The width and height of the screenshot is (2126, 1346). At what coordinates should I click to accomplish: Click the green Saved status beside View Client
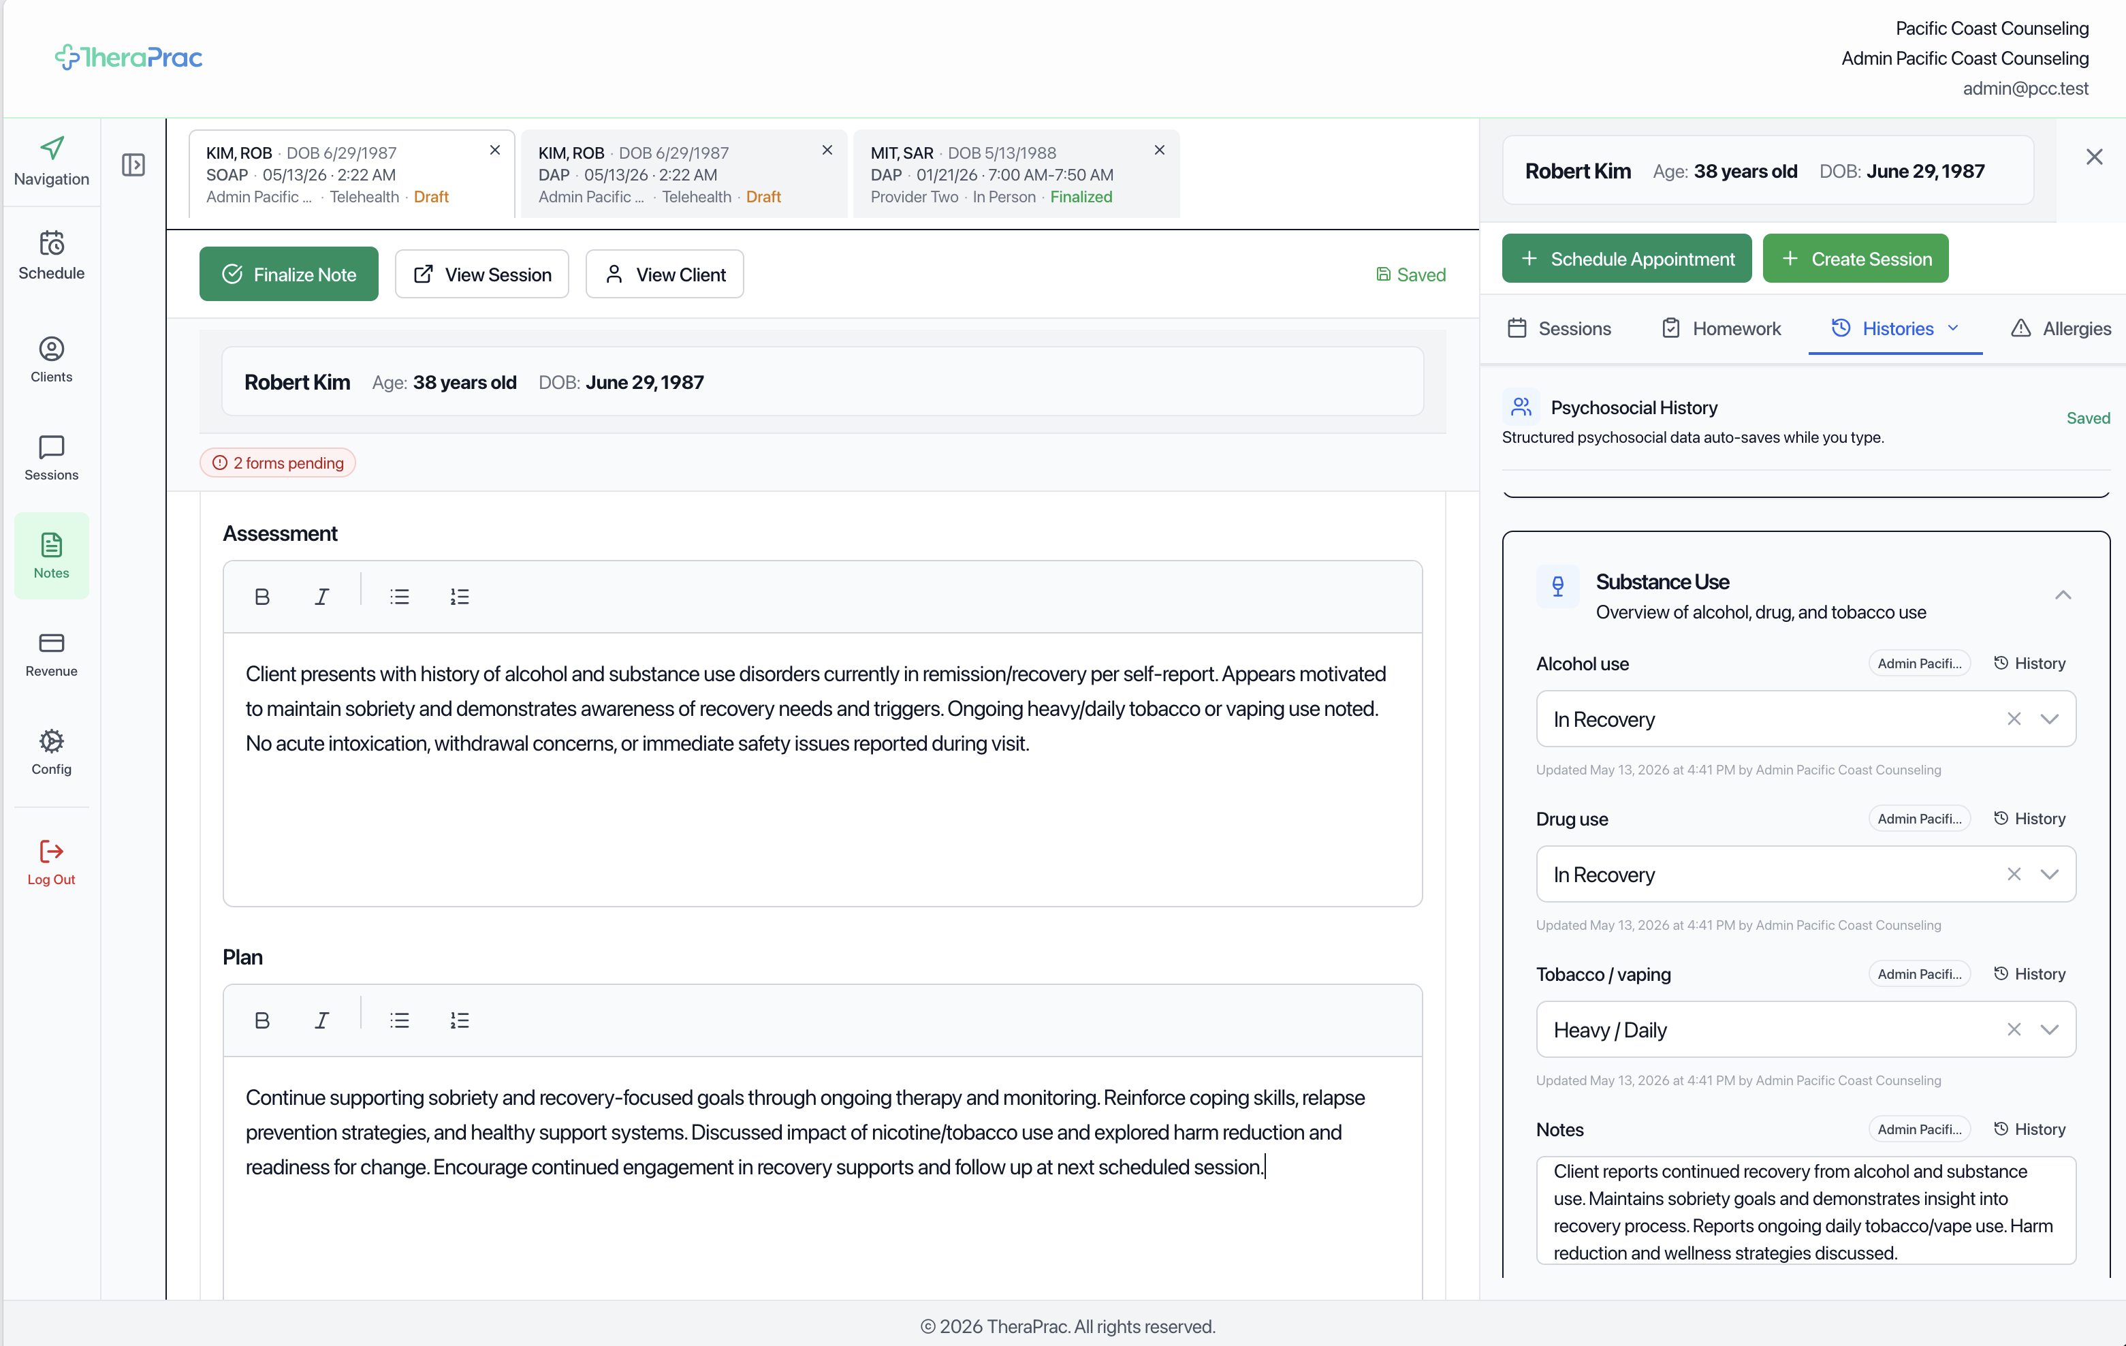tap(1411, 275)
